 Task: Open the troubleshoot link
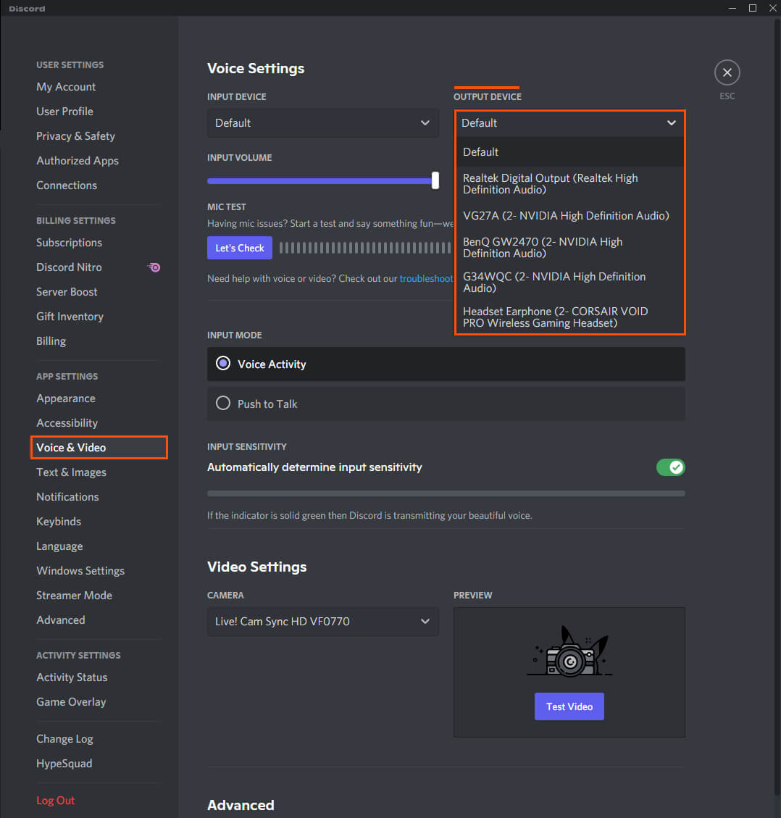[426, 278]
